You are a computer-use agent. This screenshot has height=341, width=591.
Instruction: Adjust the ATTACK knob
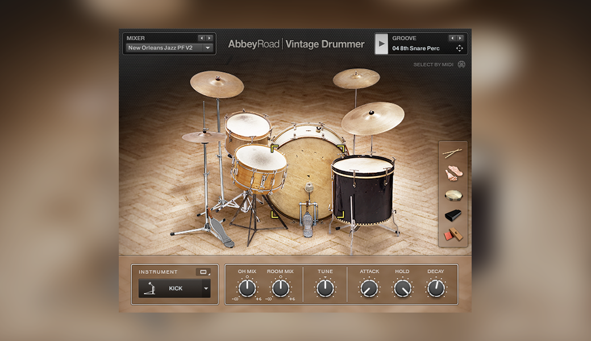(x=369, y=289)
